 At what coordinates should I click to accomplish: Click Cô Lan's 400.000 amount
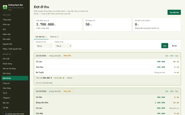[161, 62]
